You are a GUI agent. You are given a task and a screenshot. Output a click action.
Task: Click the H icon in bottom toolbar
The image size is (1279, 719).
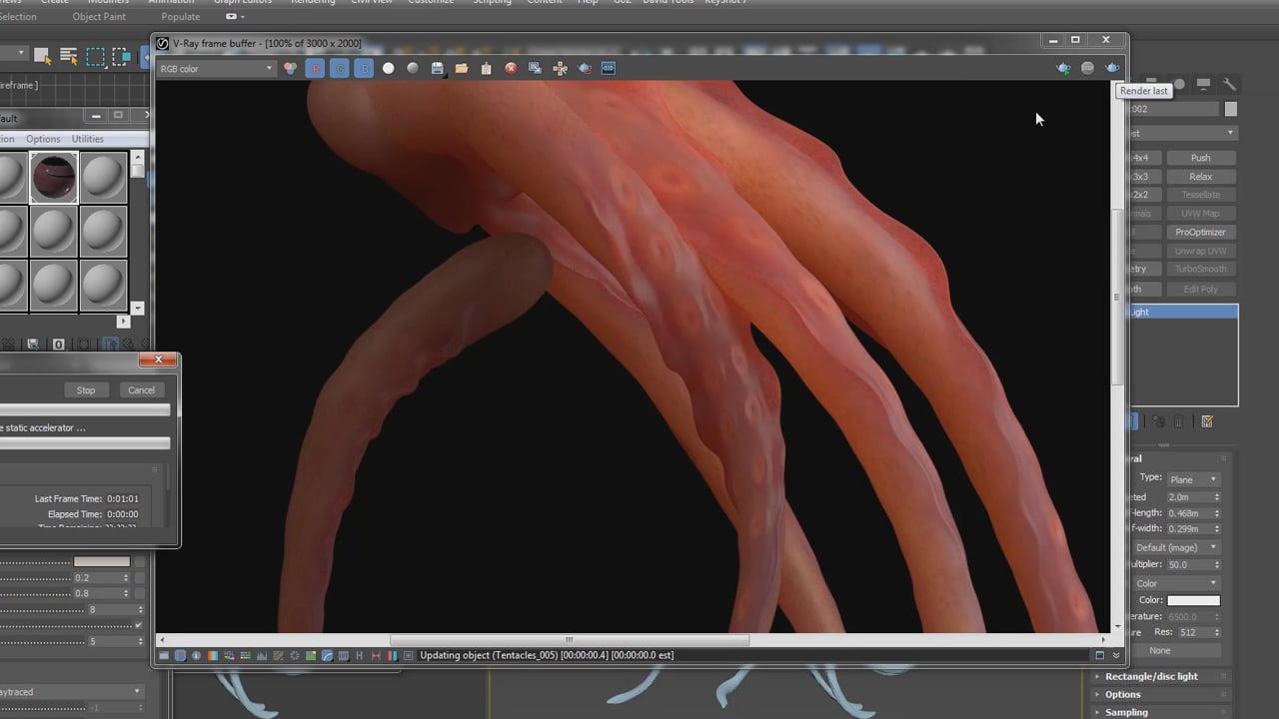360,655
